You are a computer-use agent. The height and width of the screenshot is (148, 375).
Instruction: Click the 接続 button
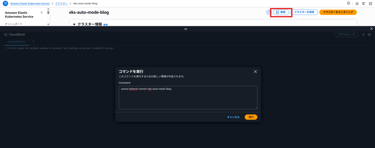[281, 12]
